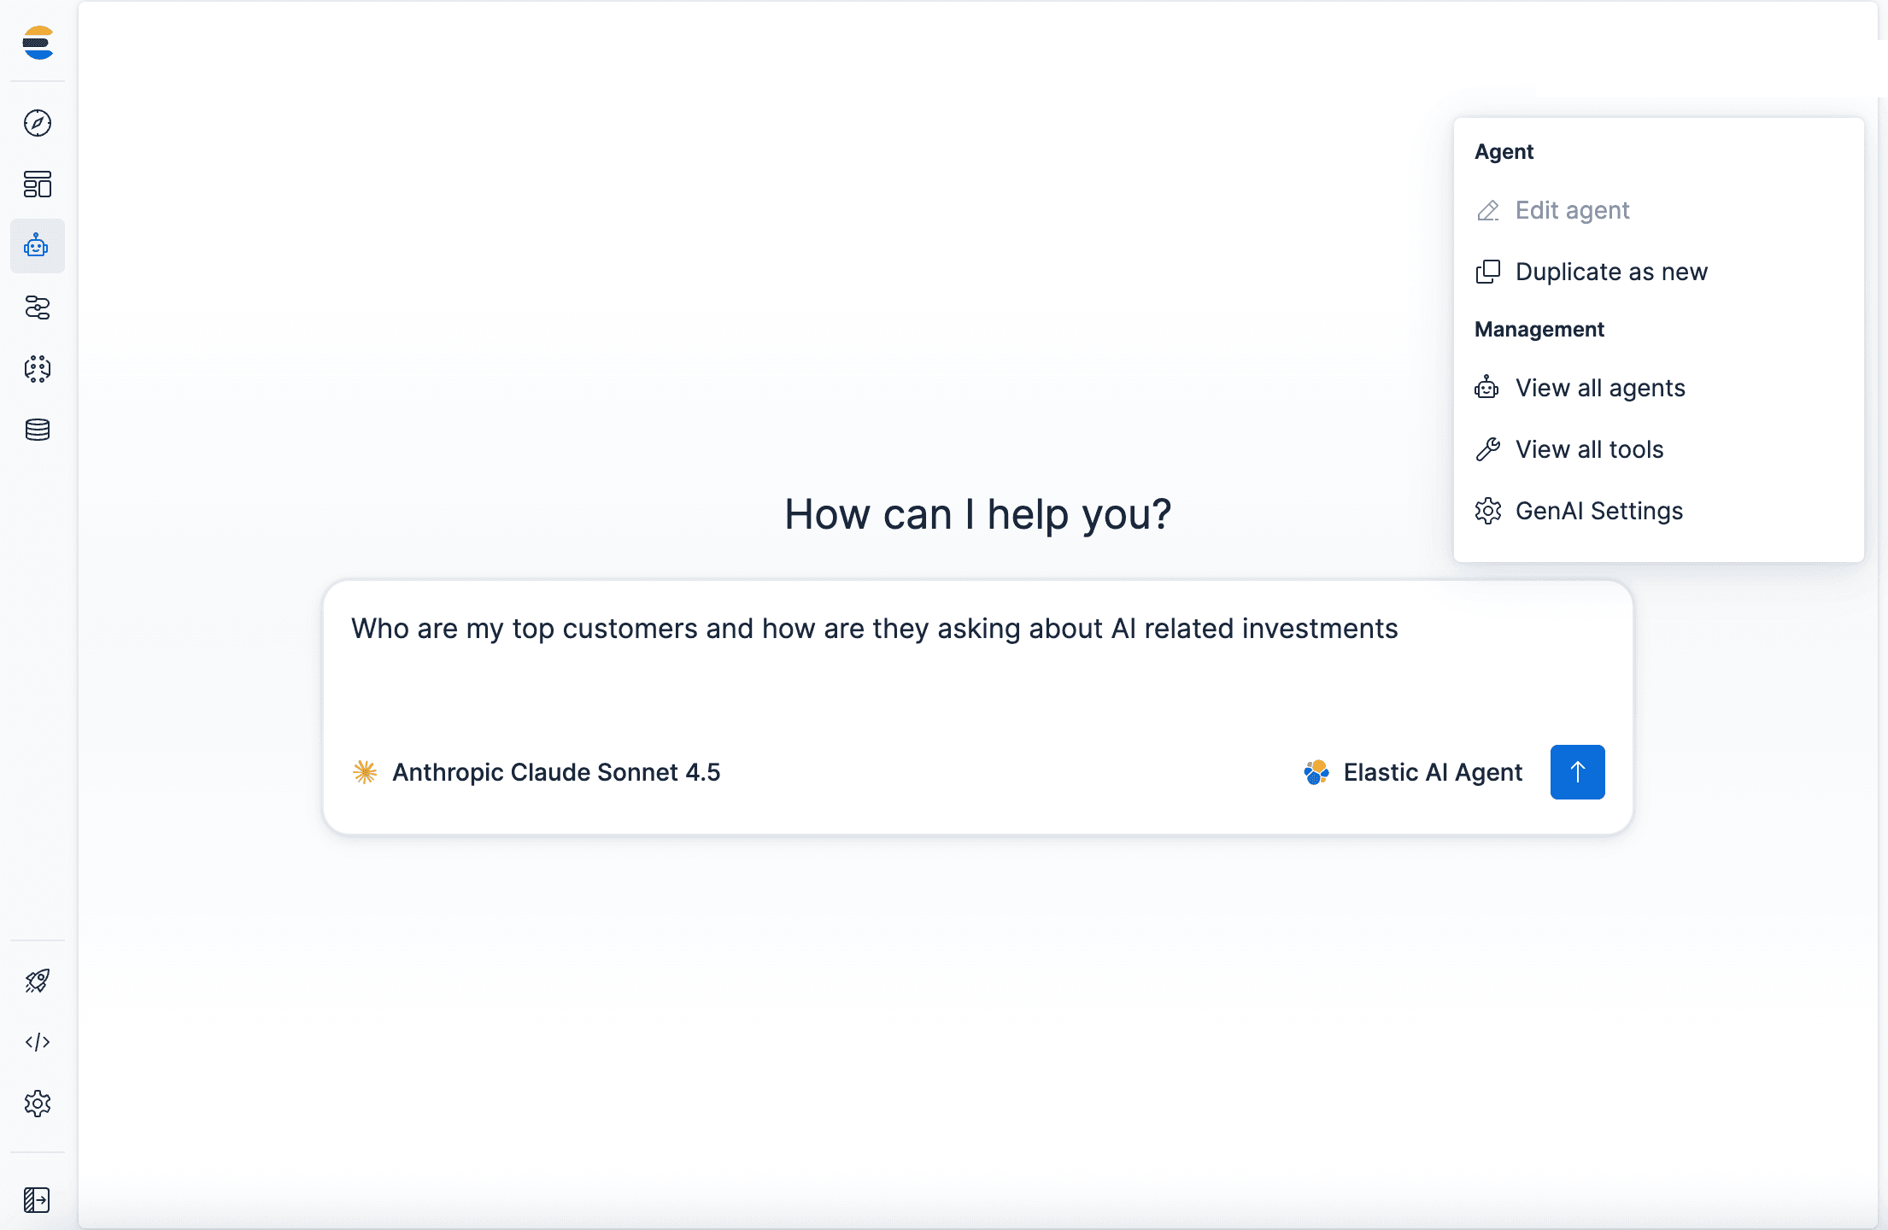Select Duplicate as new
The height and width of the screenshot is (1230, 1888).
click(x=1611, y=272)
